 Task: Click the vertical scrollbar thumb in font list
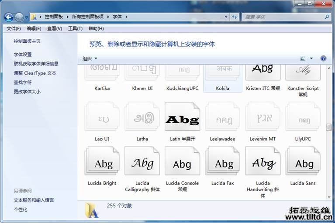[x=328, y=127]
